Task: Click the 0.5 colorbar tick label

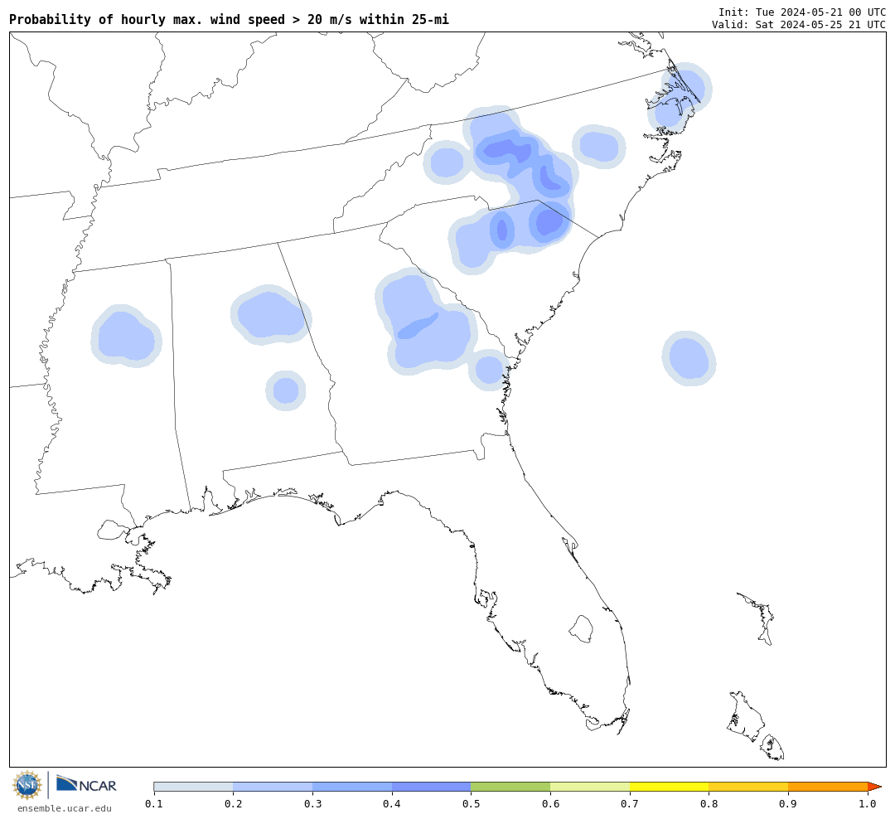Action: [x=472, y=804]
